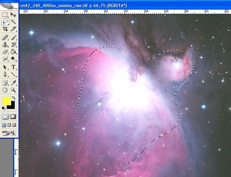Select the Magic Wand tool

point(13,22)
